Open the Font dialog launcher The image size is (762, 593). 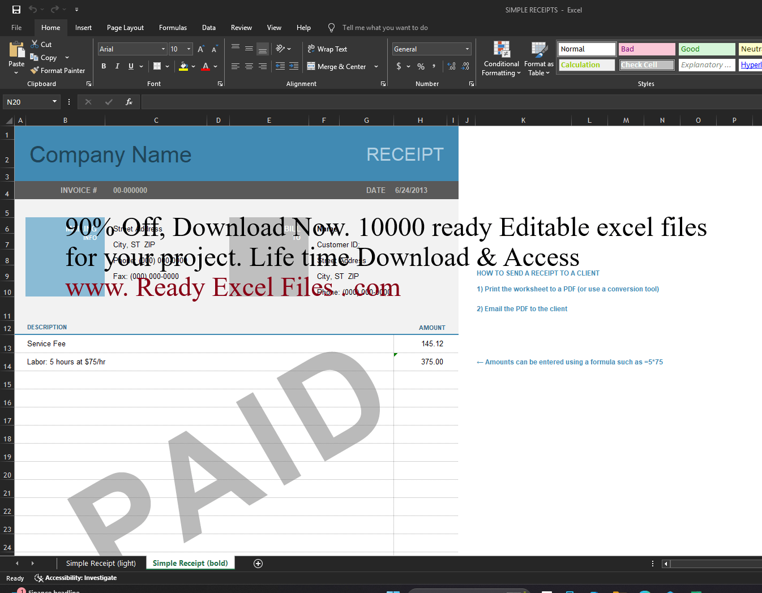pyautogui.click(x=220, y=84)
